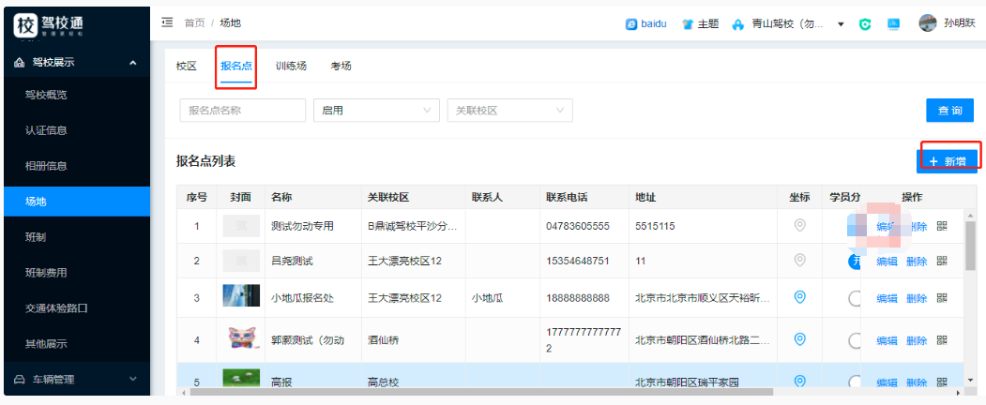
Task: Open 驾校概览 in the sidebar
Action: [x=77, y=95]
